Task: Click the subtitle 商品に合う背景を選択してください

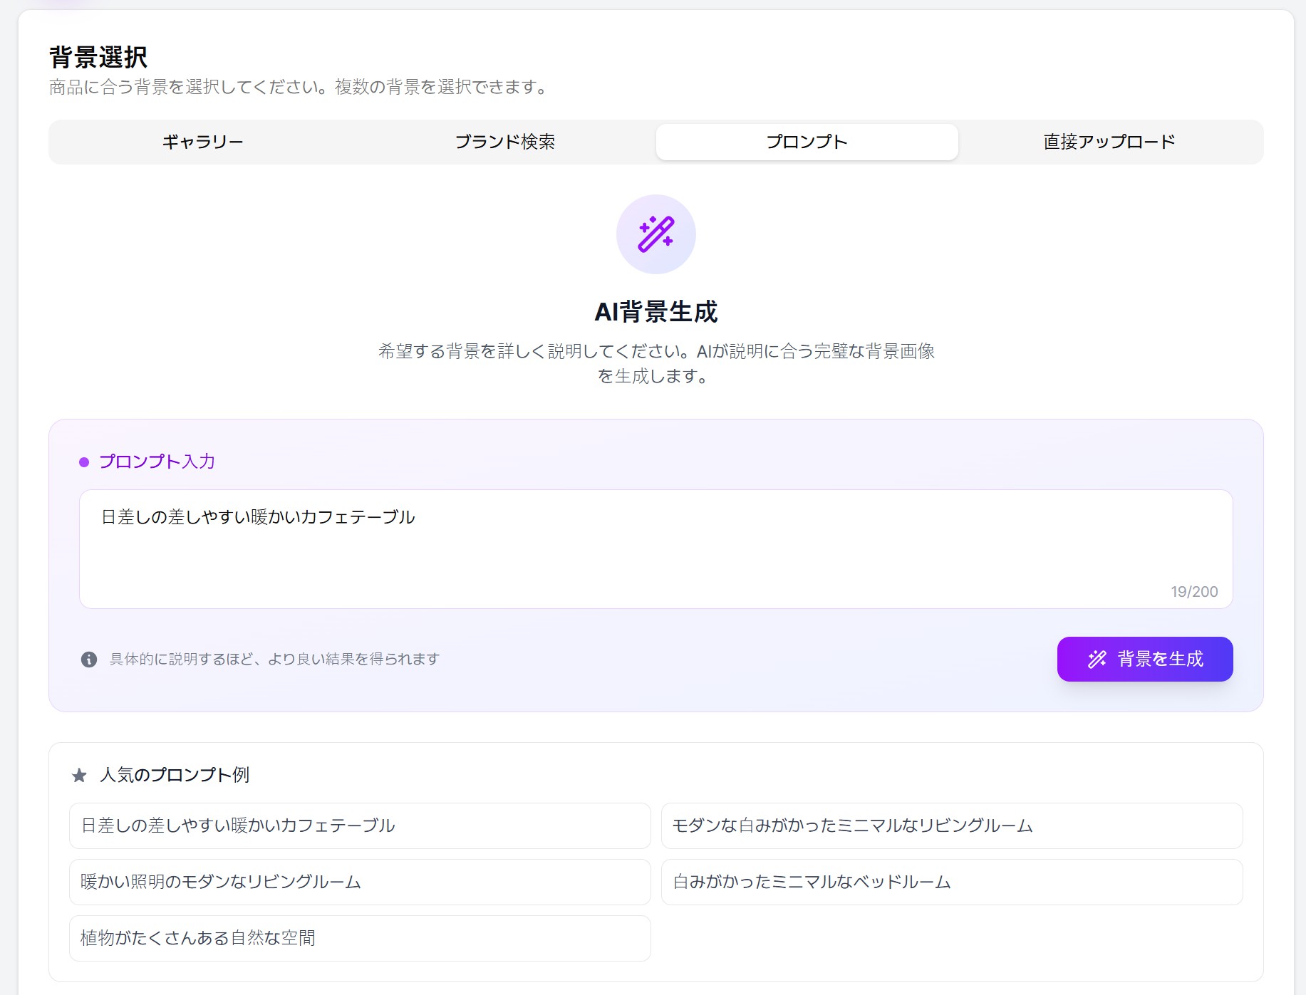Action: (x=188, y=87)
